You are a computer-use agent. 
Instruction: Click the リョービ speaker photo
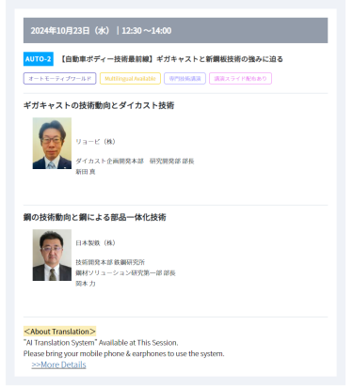click(x=52, y=144)
